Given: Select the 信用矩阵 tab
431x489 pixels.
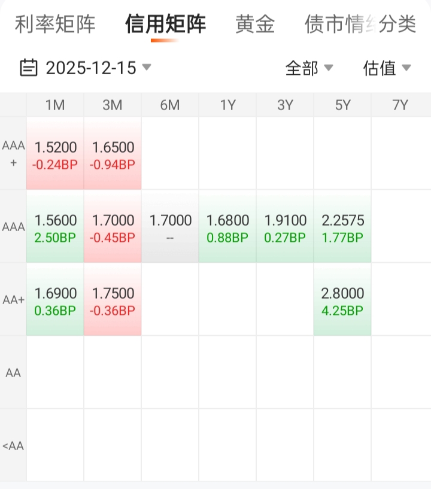Looking at the screenshot, I should [x=165, y=25].
